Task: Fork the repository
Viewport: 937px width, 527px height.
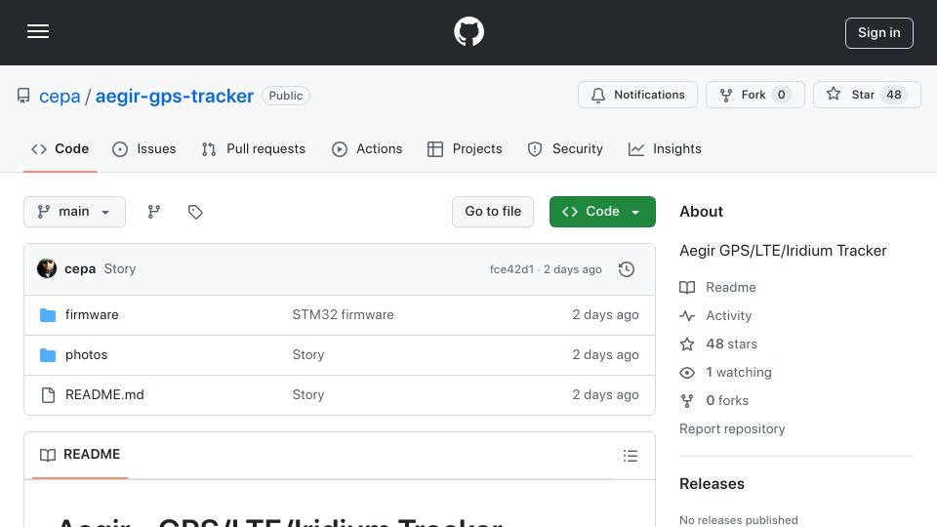Action: click(x=755, y=95)
